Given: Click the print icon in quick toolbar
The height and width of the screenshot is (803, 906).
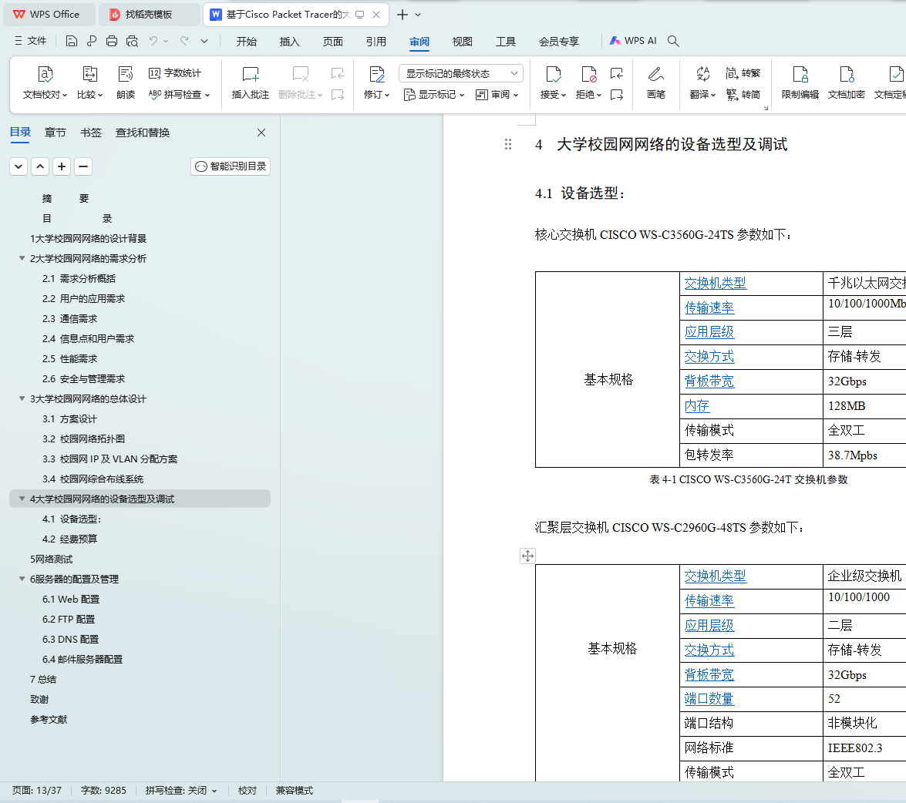Looking at the screenshot, I should click(112, 41).
